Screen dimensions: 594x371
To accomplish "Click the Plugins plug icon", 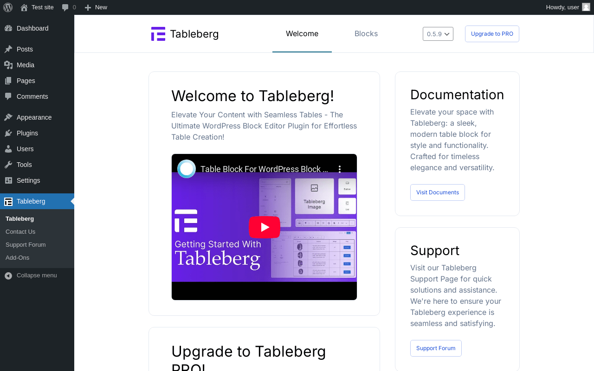I will point(8,133).
